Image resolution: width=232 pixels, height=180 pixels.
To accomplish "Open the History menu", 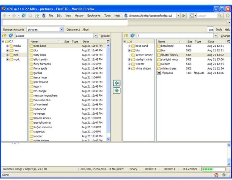I will pyautogui.click(x=79, y=15).
